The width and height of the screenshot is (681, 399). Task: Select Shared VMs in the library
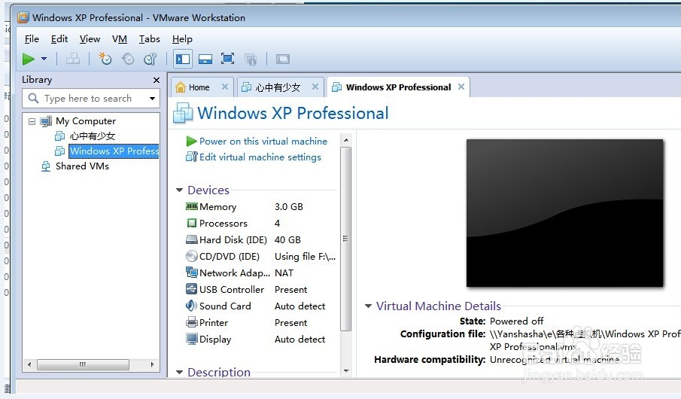[x=82, y=166]
